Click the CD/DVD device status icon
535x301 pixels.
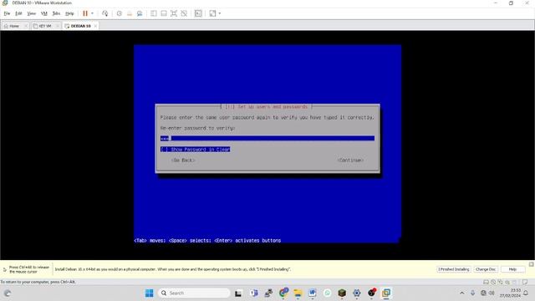pos(493,283)
